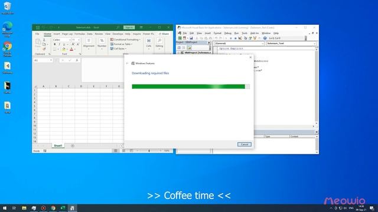Open the Tools menu in VBA editor
Viewport: 378px width, 212px height.
click(x=245, y=33)
